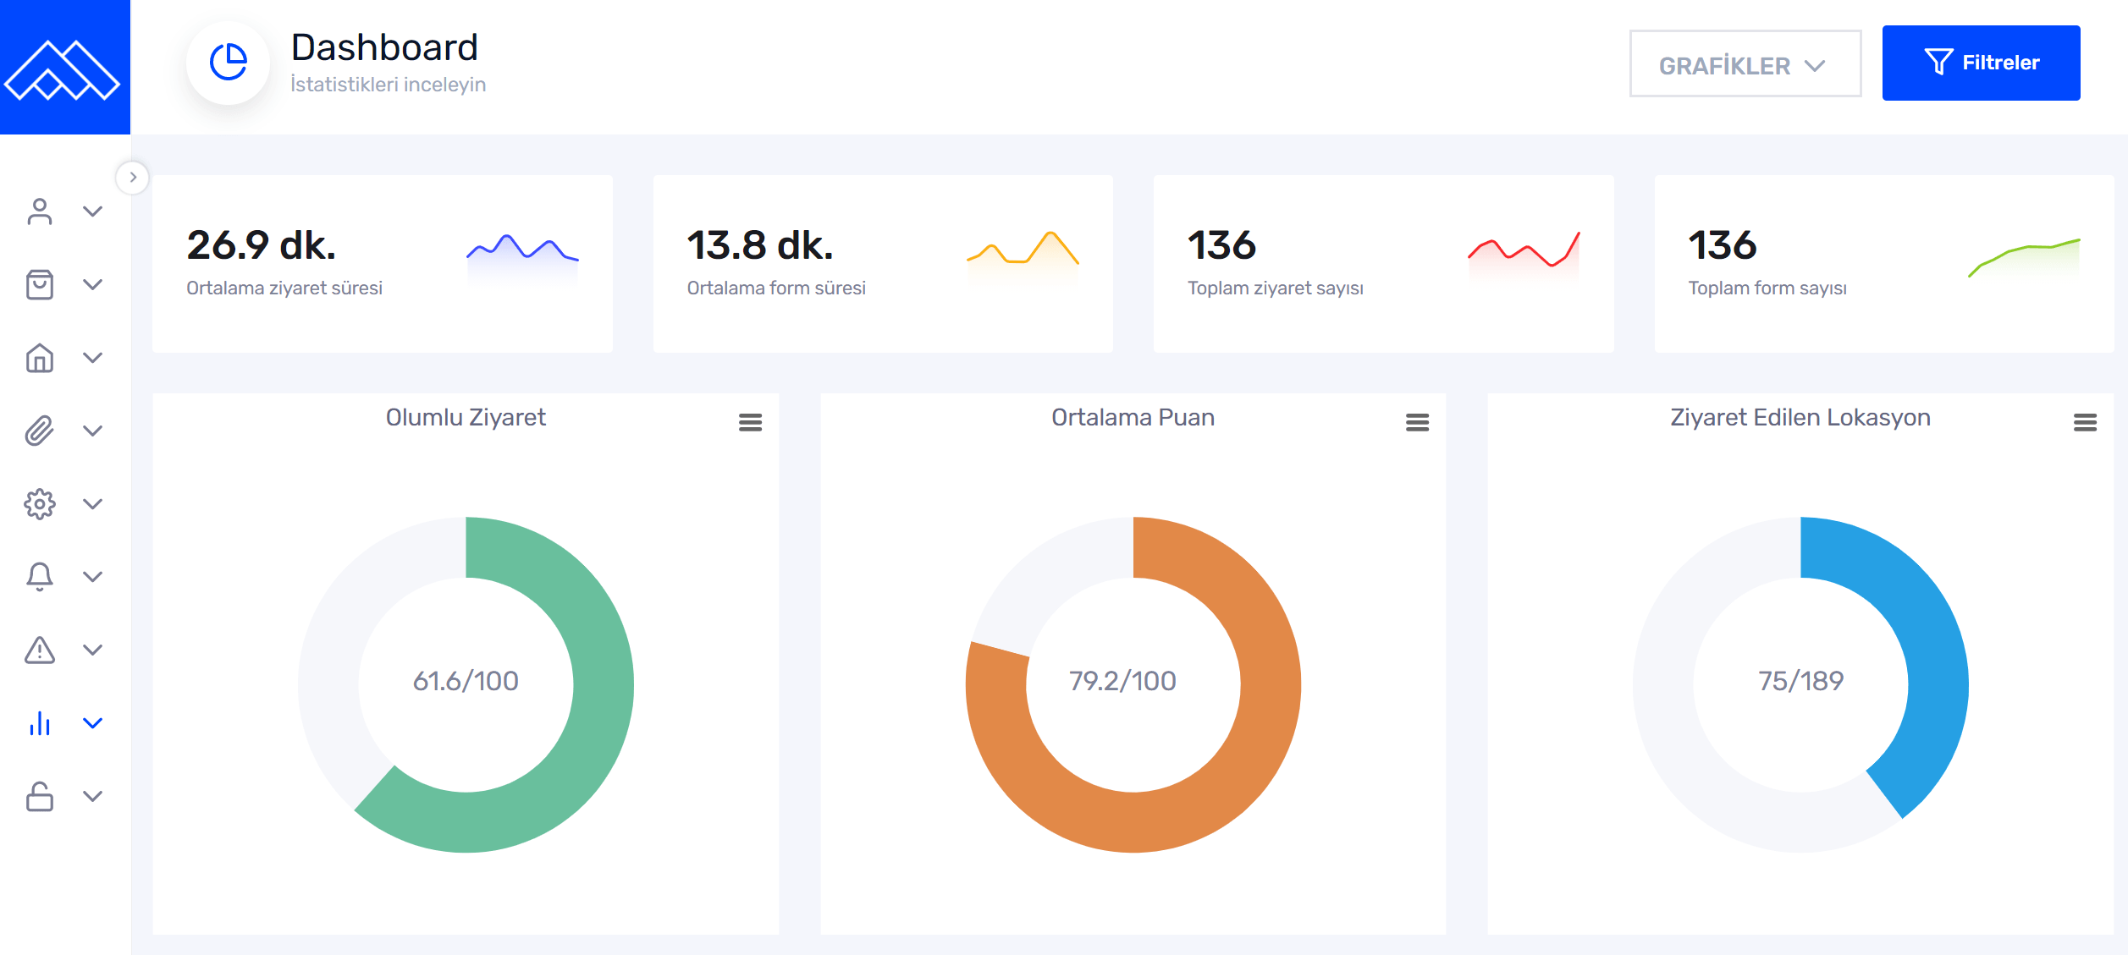Open Ortalama Puan chart hamburger menu
This screenshot has width=2128, height=955.
click(x=1417, y=422)
